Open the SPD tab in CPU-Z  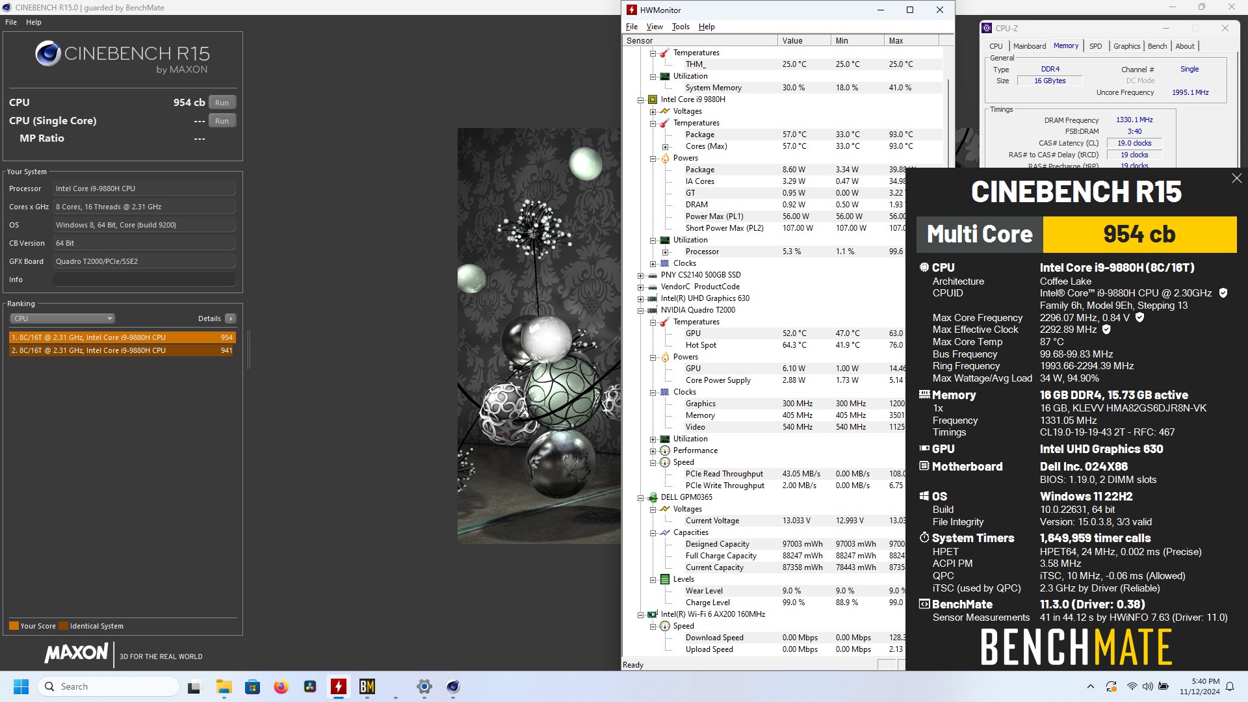point(1096,46)
